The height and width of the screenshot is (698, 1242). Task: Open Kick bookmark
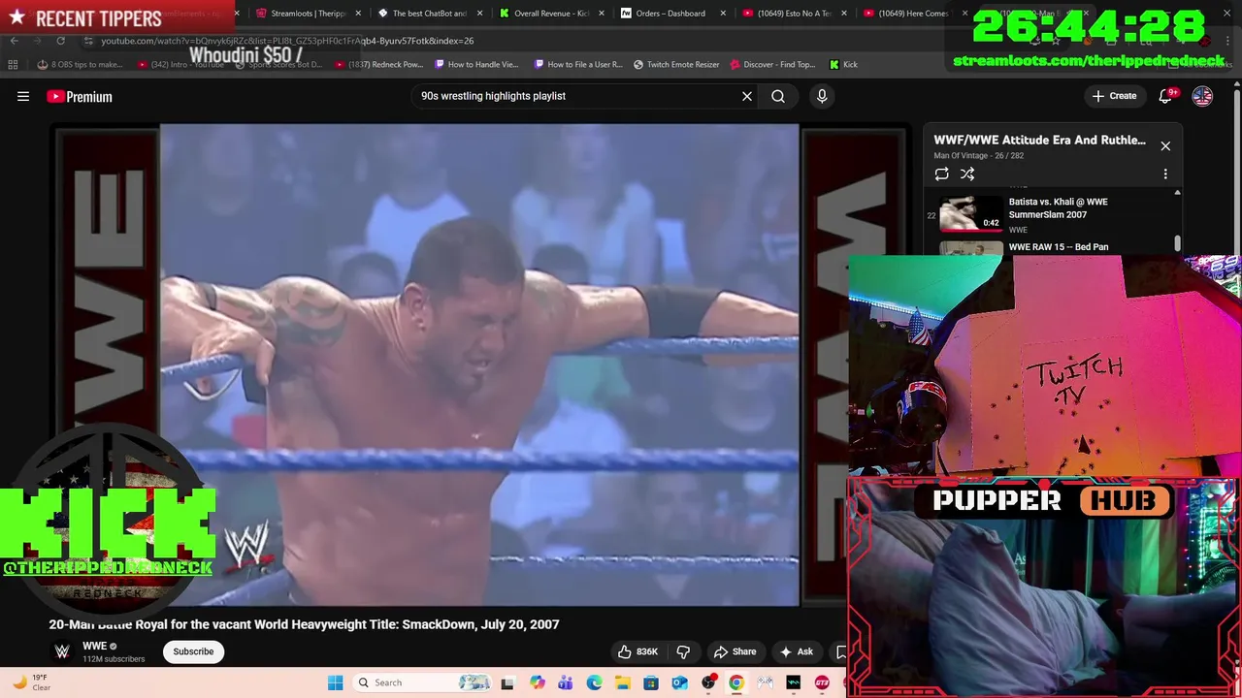click(x=843, y=65)
